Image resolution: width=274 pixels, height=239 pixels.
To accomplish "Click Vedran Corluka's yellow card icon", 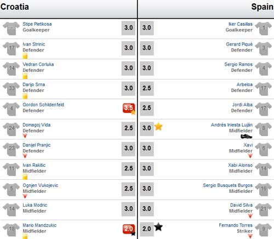I will [25, 76].
